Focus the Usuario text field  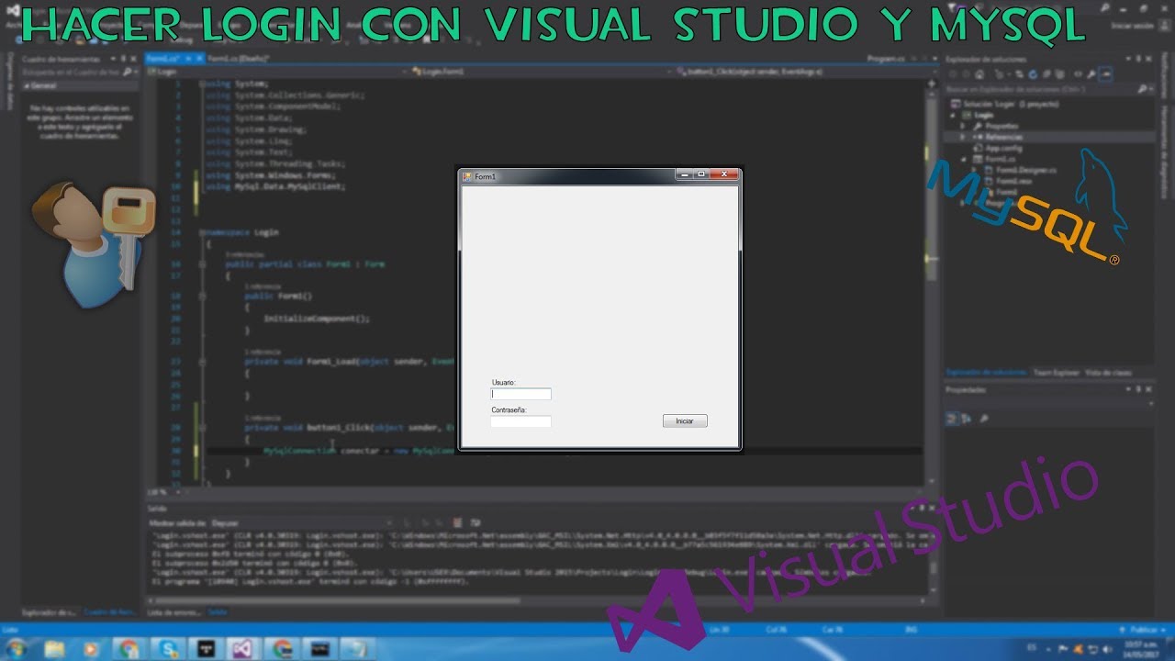tap(521, 394)
